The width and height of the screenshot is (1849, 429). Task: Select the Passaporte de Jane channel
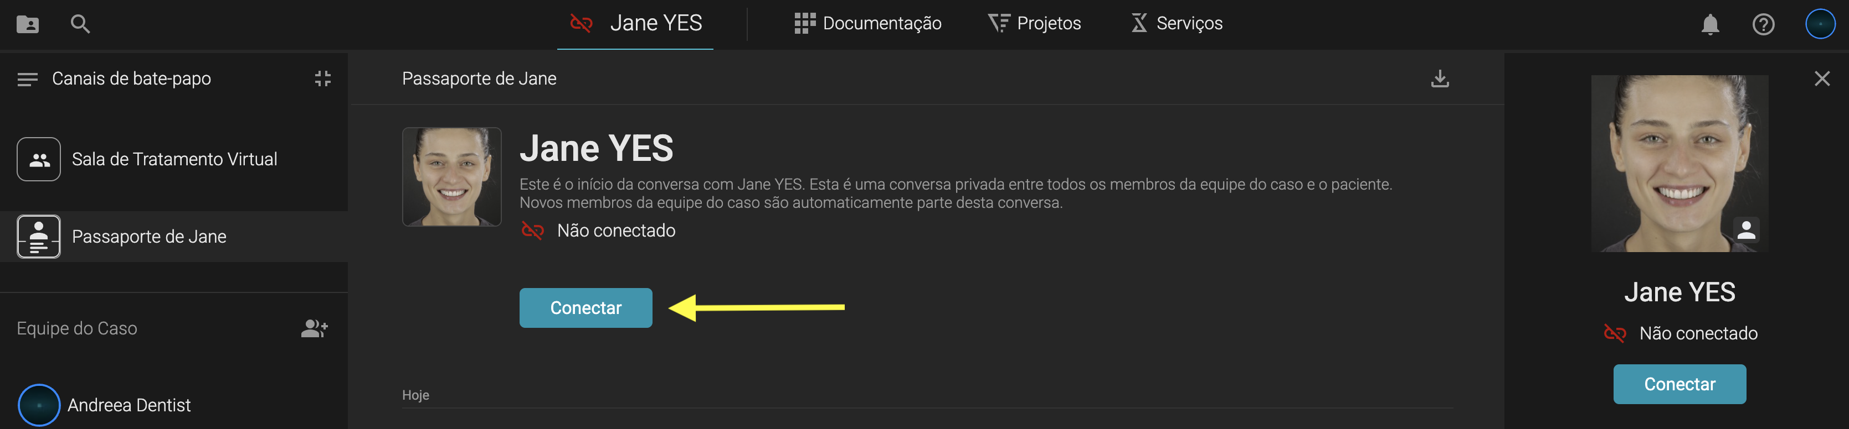148,237
